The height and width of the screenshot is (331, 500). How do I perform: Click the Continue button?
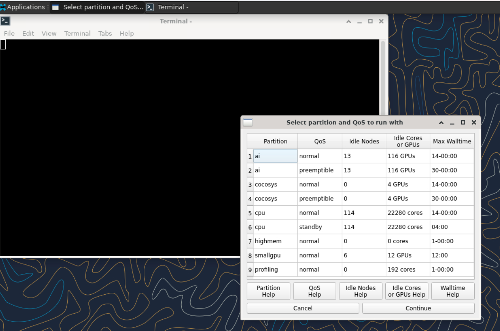[x=418, y=308]
